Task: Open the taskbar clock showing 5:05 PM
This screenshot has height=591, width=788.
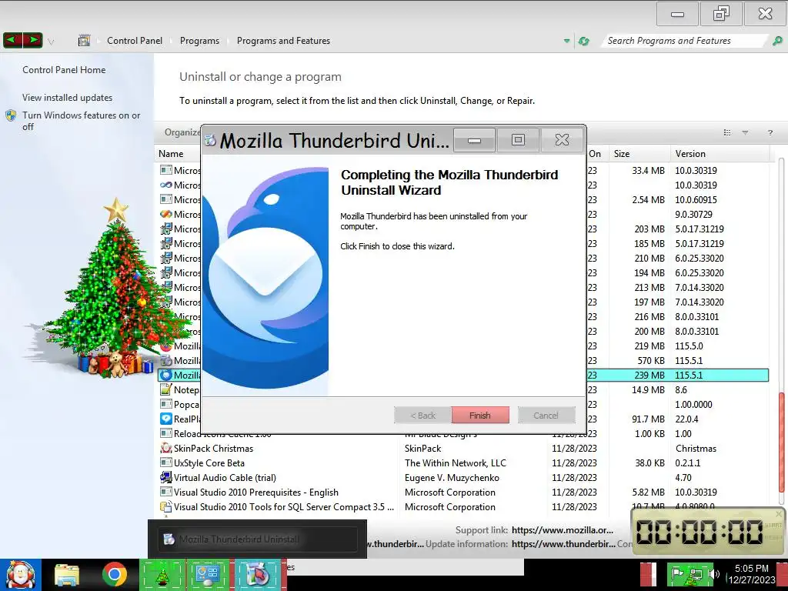Action: 752,574
